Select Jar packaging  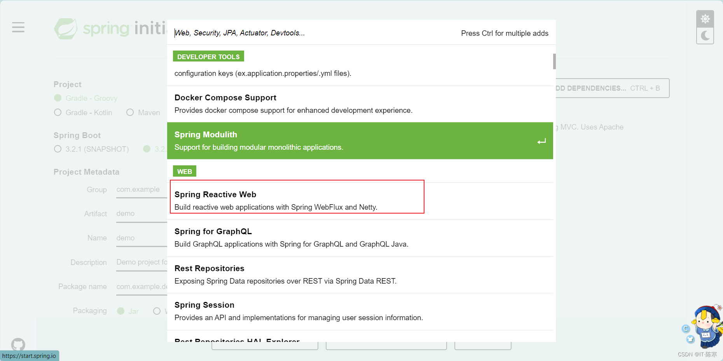(128, 311)
